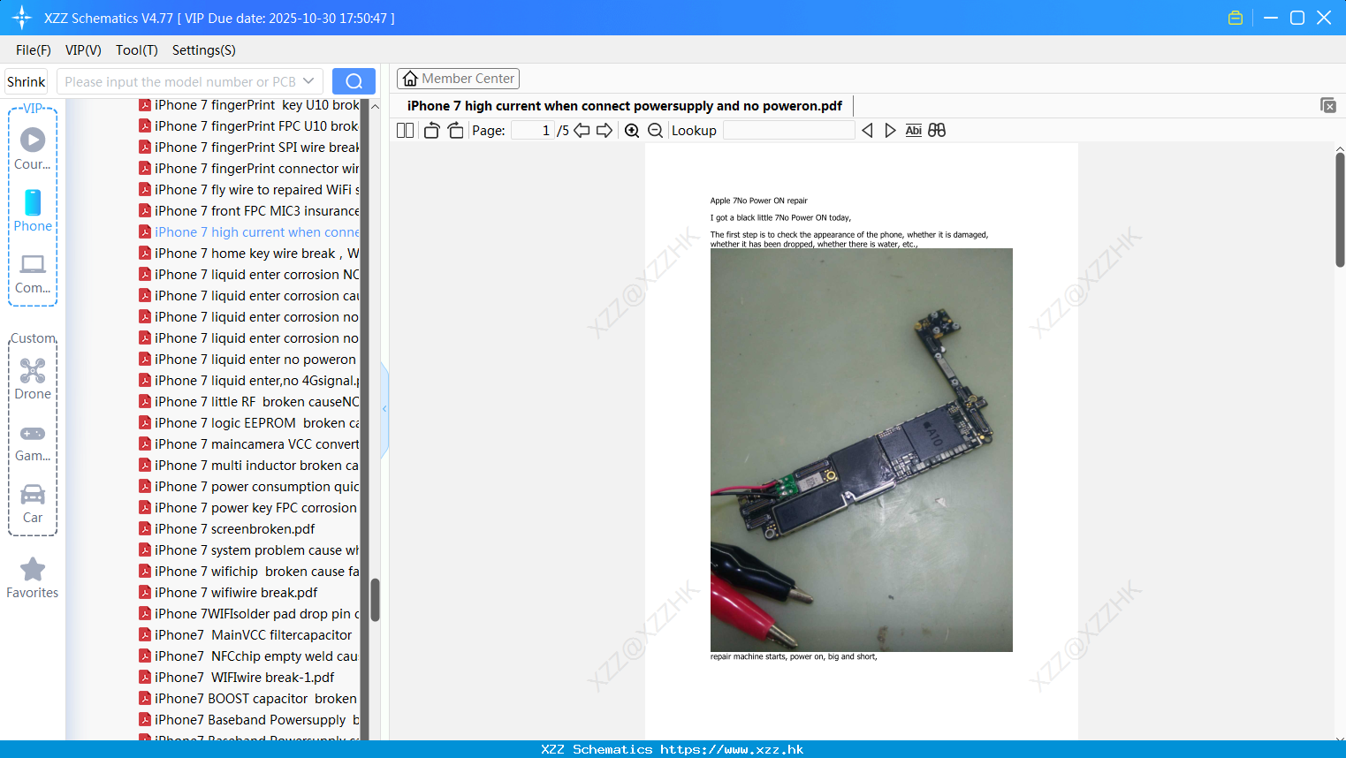Close all tabs using the top-right icon
The height and width of the screenshot is (758, 1346).
pyautogui.click(x=1328, y=105)
